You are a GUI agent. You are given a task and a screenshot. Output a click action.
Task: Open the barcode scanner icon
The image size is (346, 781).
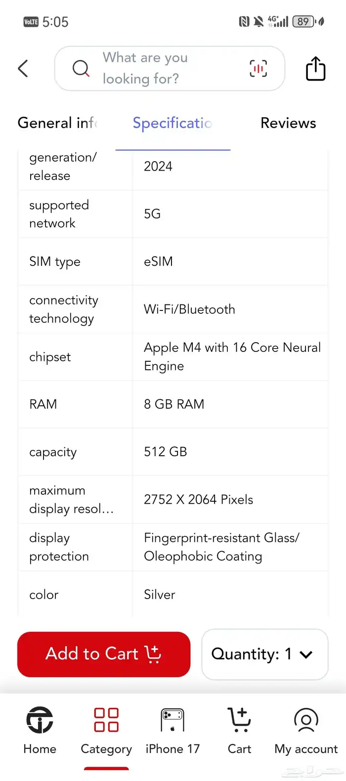(x=258, y=68)
